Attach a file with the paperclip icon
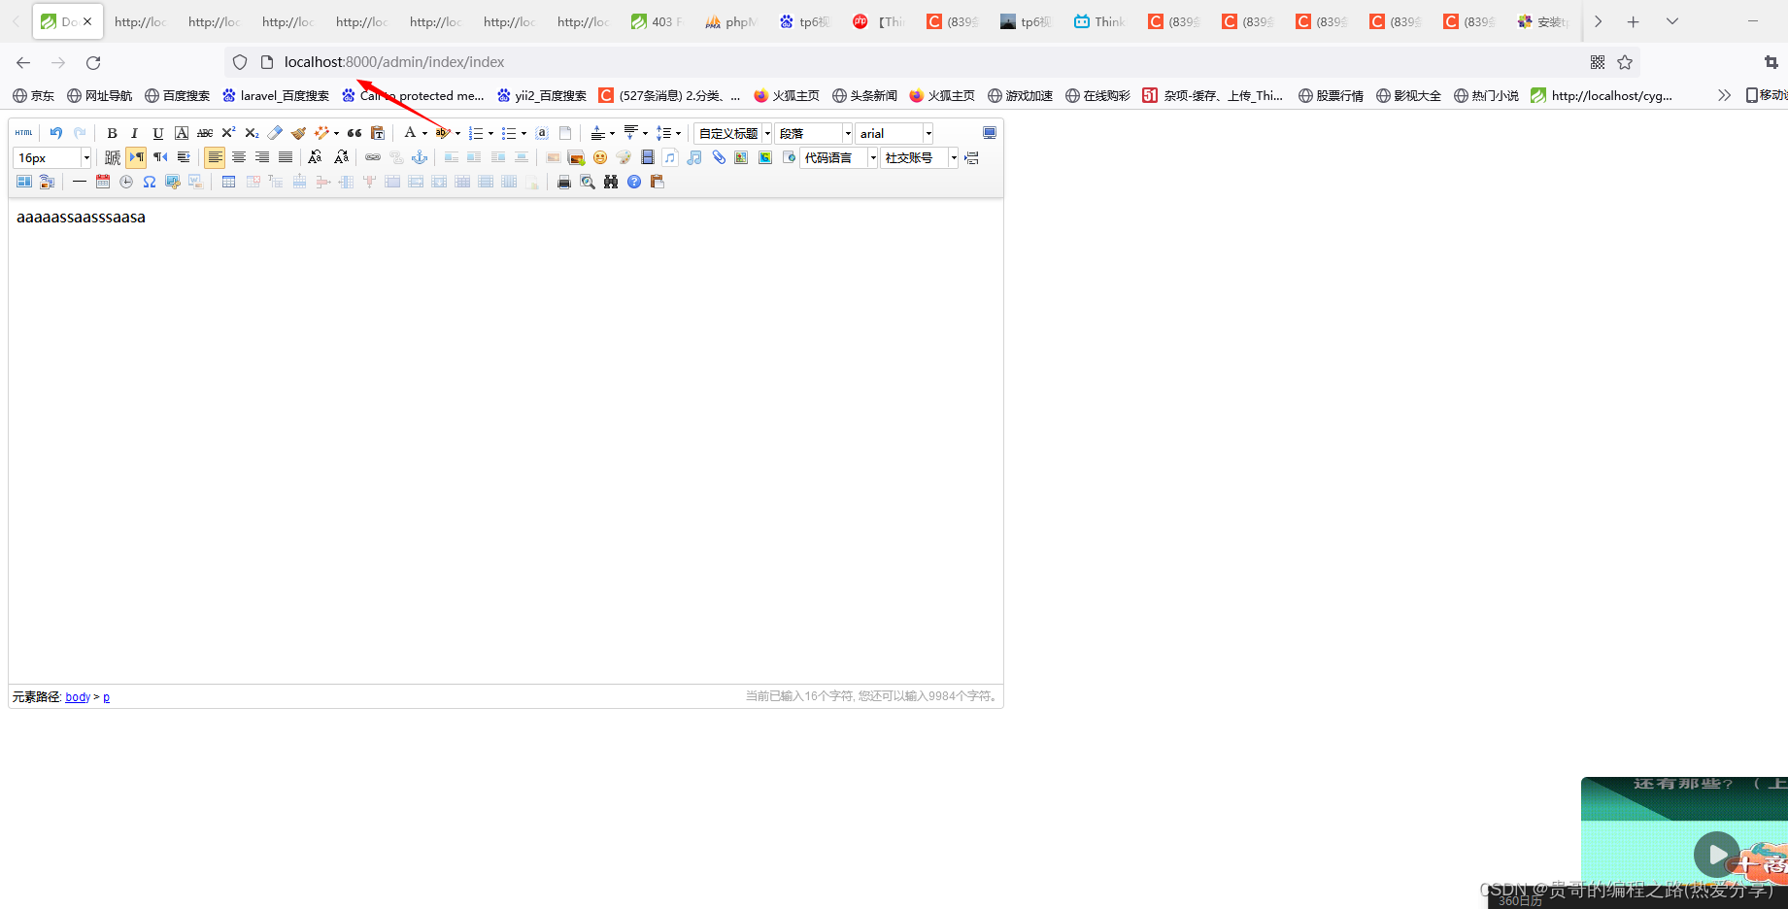 pyautogui.click(x=719, y=157)
